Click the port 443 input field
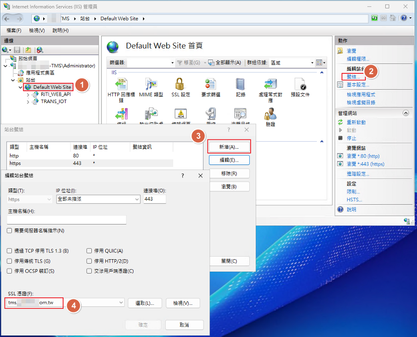This screenshot has height=337, width=417. [155, 199]
